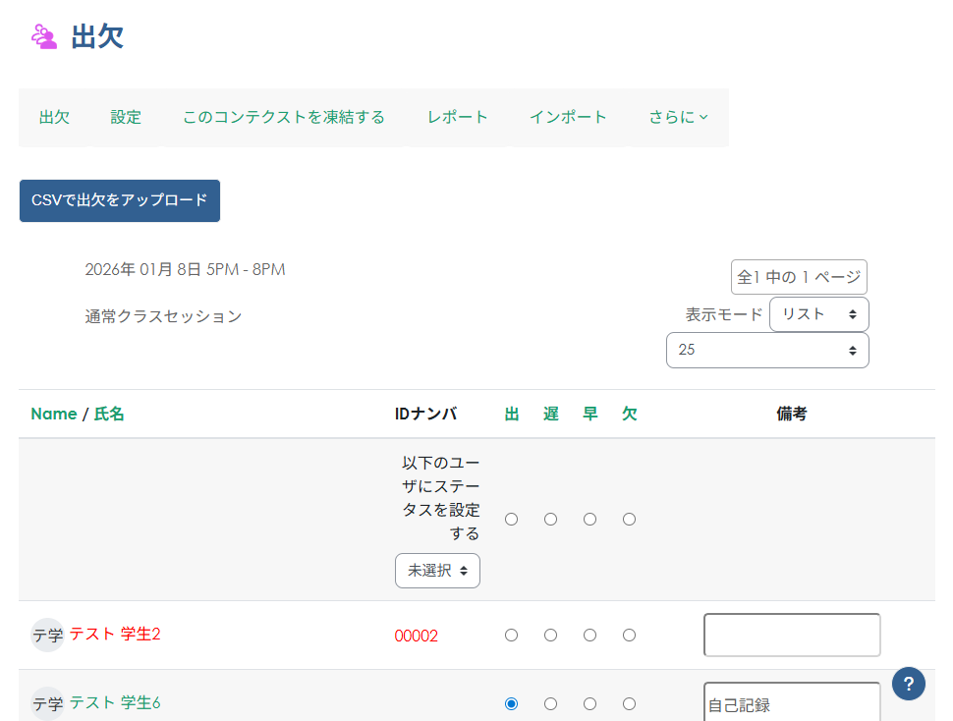Open テスト 学生2 profile link
This screenshot has height=721, width=953.
tap(115, 635)
